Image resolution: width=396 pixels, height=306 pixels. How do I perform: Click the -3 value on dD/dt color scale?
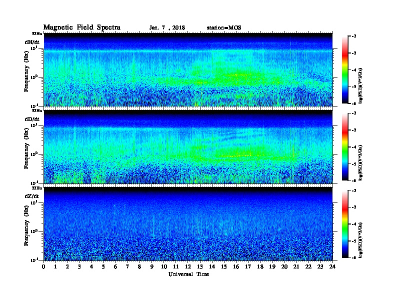pos(354,130)
